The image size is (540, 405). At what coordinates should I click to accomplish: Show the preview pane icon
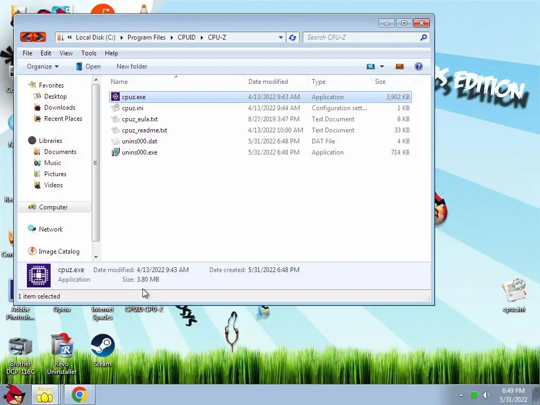400,66
